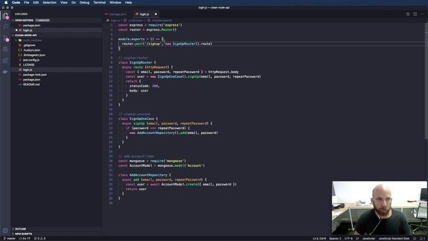Click the webcam video overlay
Image resolution: width=428 pixels, height=241 pixels.
(379, 208)
